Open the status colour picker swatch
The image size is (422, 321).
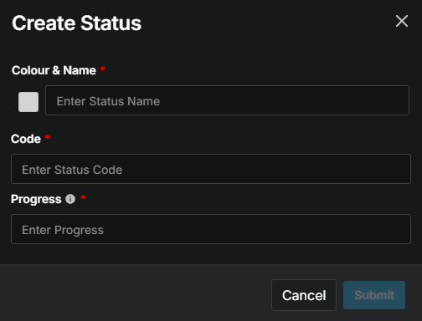point(28,102)
